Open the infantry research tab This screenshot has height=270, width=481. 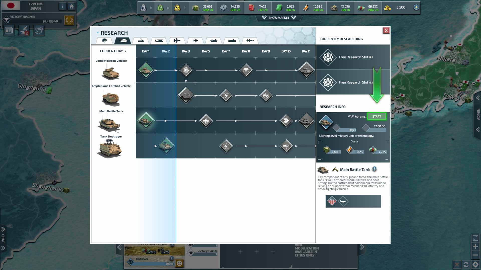pos(104,40)
